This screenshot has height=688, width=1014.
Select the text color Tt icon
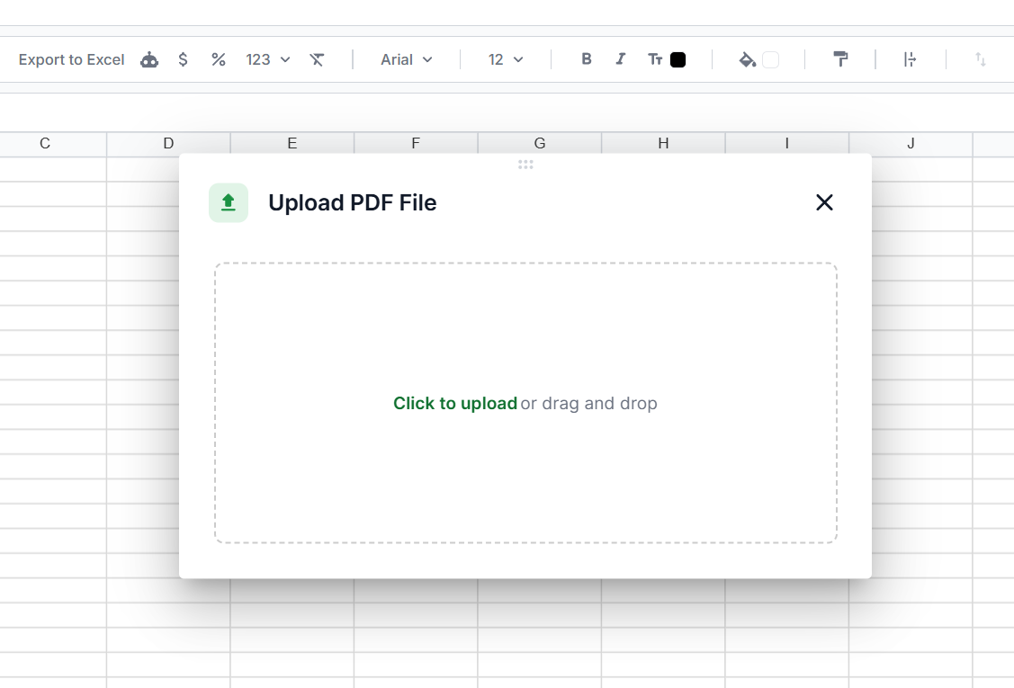pyautogui.click(x=655, y=59)
